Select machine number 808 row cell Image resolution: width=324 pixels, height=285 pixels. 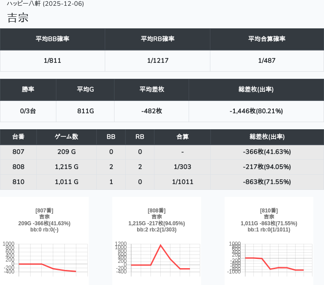pyautogui.click(x=18, y=167)
